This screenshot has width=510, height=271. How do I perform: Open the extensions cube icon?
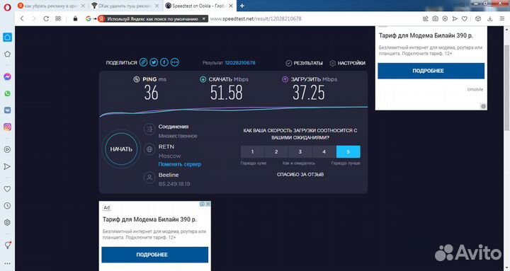[478, 19]
